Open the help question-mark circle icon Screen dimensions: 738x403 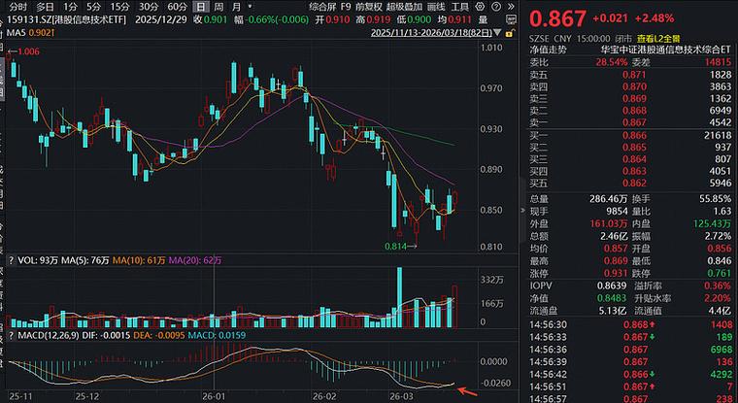pyautogui.click(x=496, y=7)
